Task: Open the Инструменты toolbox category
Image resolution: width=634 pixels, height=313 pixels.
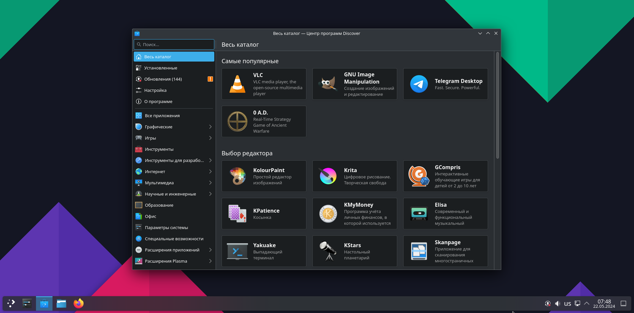Action: click(174, 149)
